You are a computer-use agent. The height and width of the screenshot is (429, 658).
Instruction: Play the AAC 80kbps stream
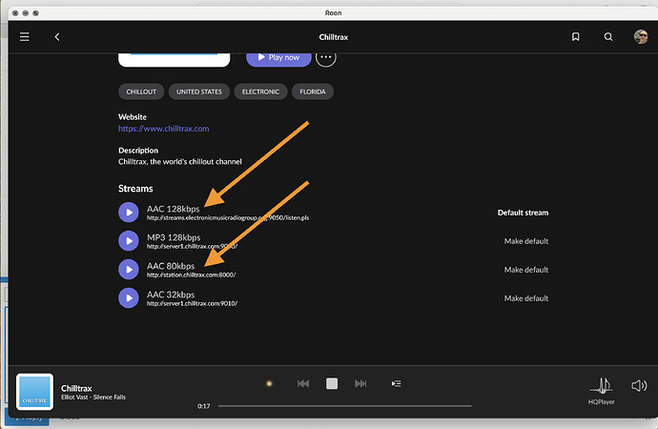129,269
